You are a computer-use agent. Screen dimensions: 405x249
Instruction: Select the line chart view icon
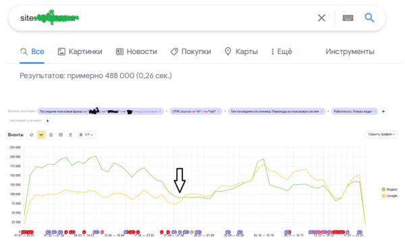click(x=41, y=135)
